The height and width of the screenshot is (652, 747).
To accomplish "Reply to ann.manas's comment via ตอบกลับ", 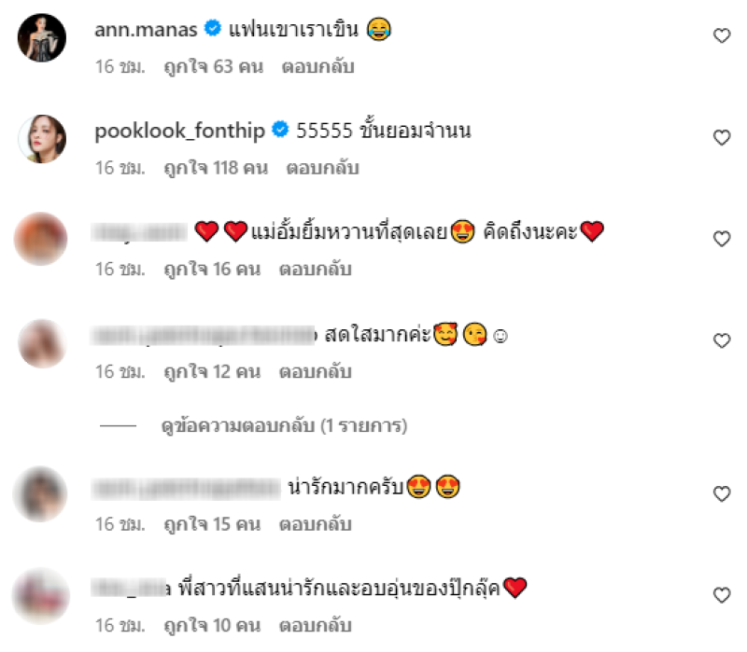I will point(317,66).
